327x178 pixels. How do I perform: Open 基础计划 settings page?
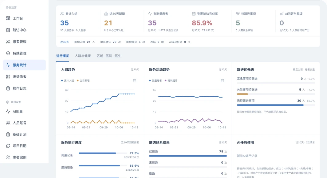[24, 135]
